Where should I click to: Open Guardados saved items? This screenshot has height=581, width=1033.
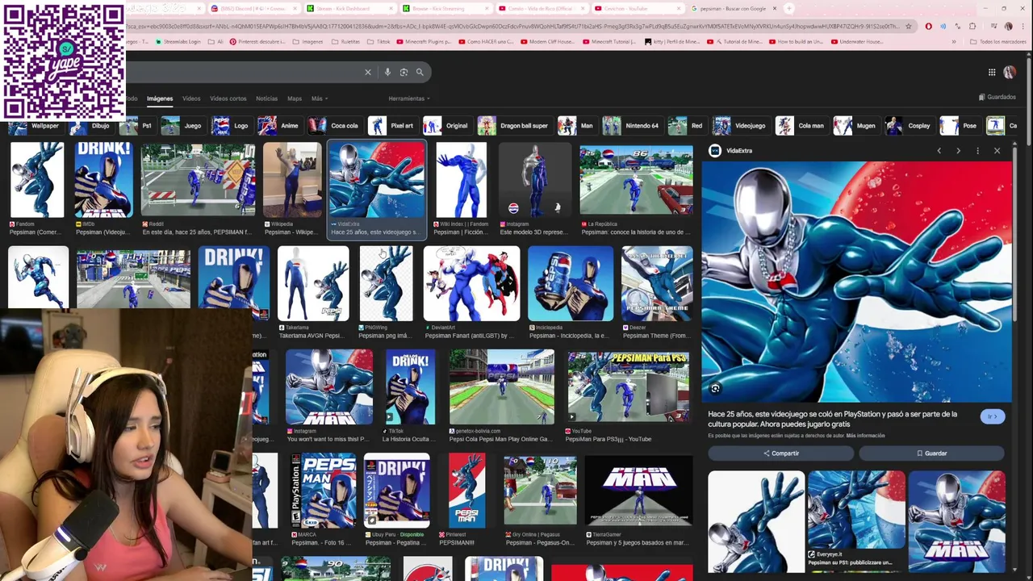997,97
